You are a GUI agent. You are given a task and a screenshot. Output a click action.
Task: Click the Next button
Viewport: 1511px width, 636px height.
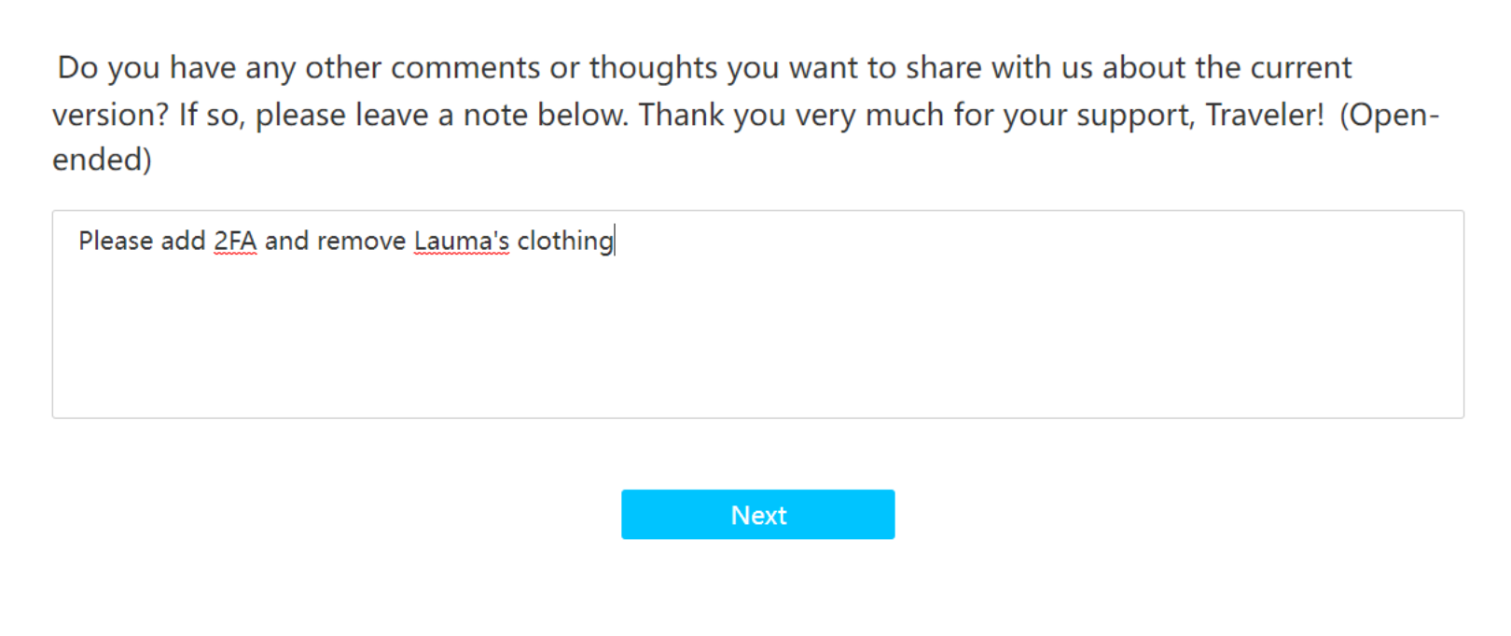757,515
